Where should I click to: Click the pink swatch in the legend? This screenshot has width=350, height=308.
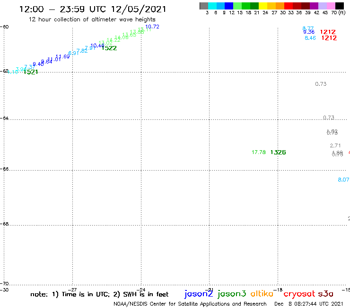point(331,6)
